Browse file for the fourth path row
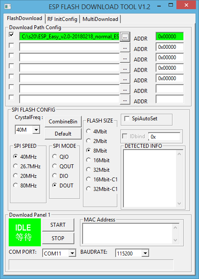This screenshot has width=199, height=279. point(125,68)
